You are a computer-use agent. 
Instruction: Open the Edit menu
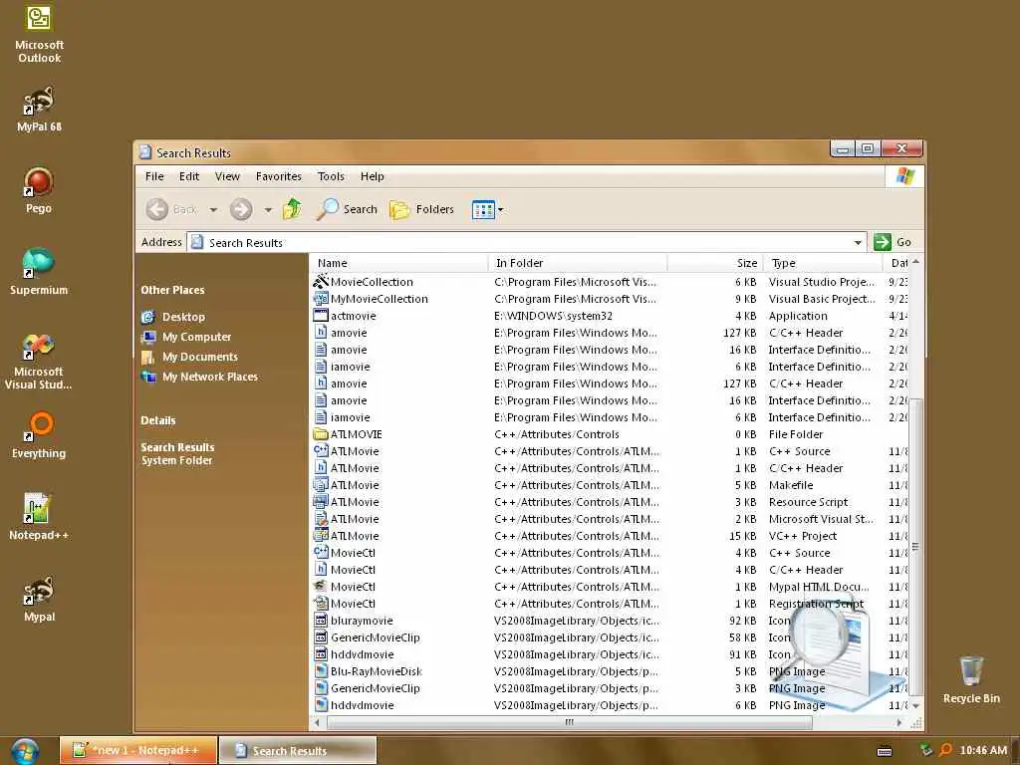189,176
